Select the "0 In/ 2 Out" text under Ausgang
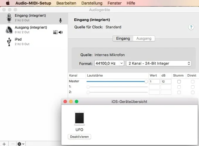Viewport: 199px width, 146px height. point(22,32)
